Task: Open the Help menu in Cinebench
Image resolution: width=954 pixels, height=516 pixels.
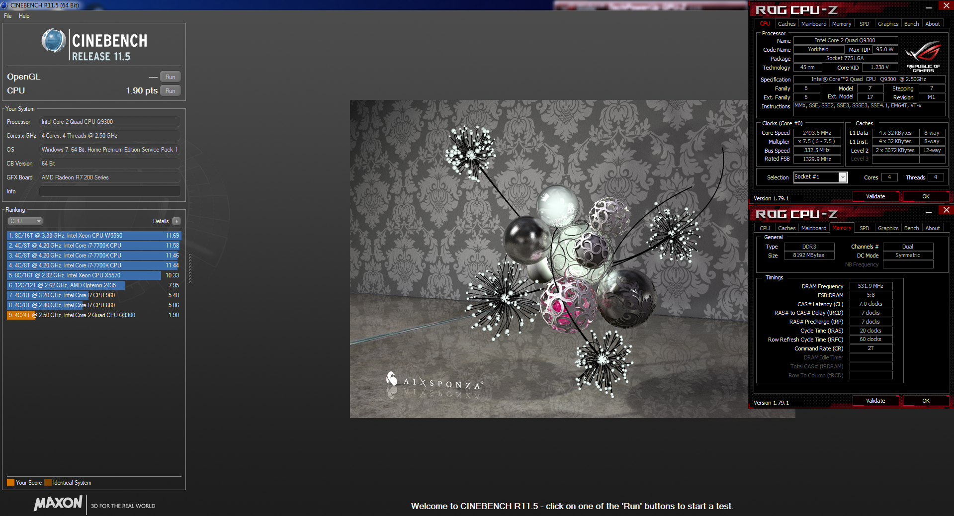Action: (24, 16)
